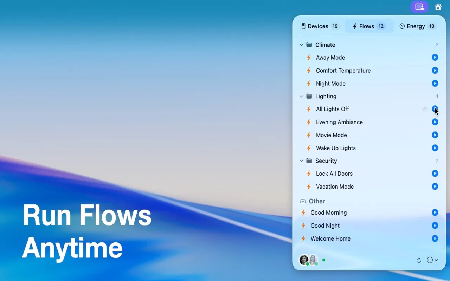Select the Flows tab
Viewport: 450px width, 281px height.
[369, 26]
